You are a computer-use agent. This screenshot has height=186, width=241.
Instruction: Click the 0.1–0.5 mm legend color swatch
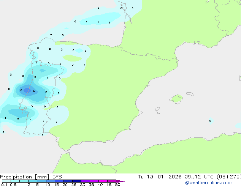6,181
